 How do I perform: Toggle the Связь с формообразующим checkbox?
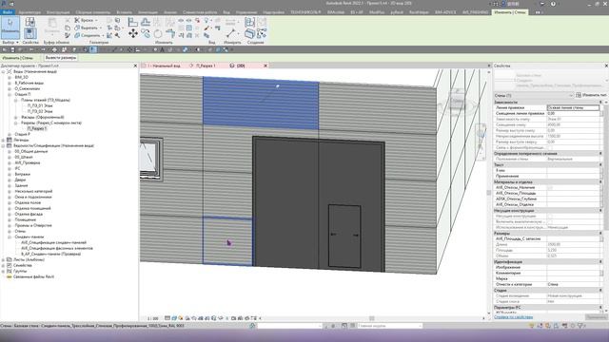(x=550, y=148)
